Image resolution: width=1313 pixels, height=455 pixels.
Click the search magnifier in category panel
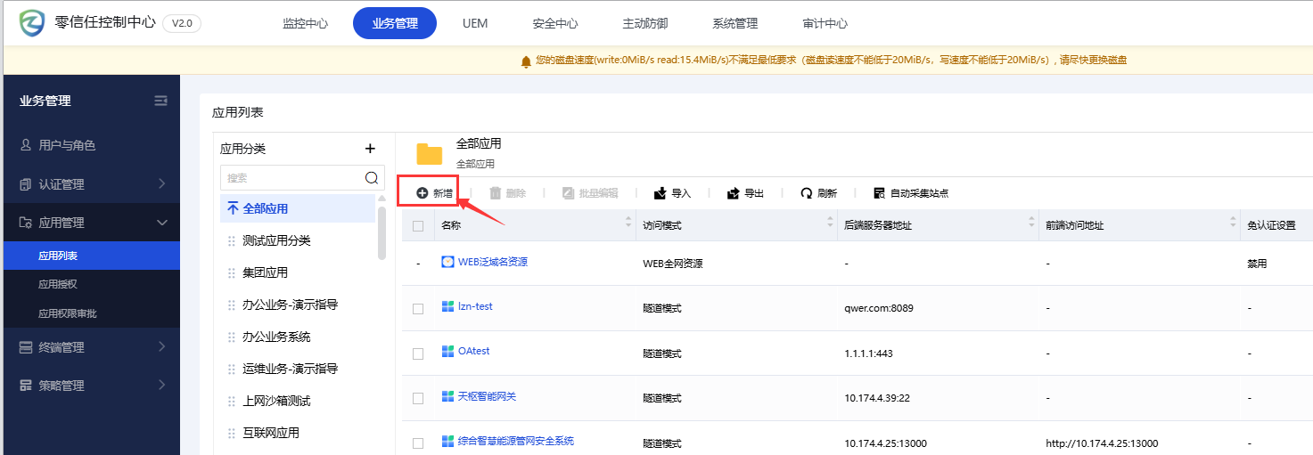pyautogui.click(x=372, y=178)
